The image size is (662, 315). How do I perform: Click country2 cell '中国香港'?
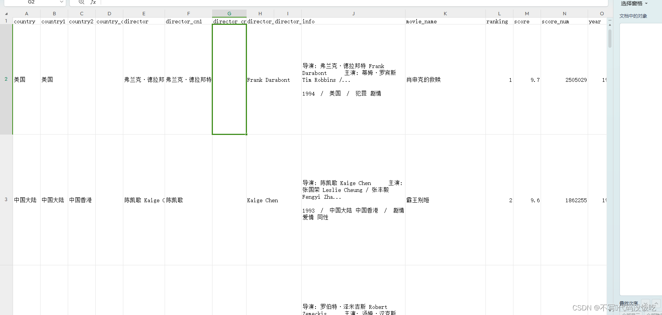tap(82, 200)
